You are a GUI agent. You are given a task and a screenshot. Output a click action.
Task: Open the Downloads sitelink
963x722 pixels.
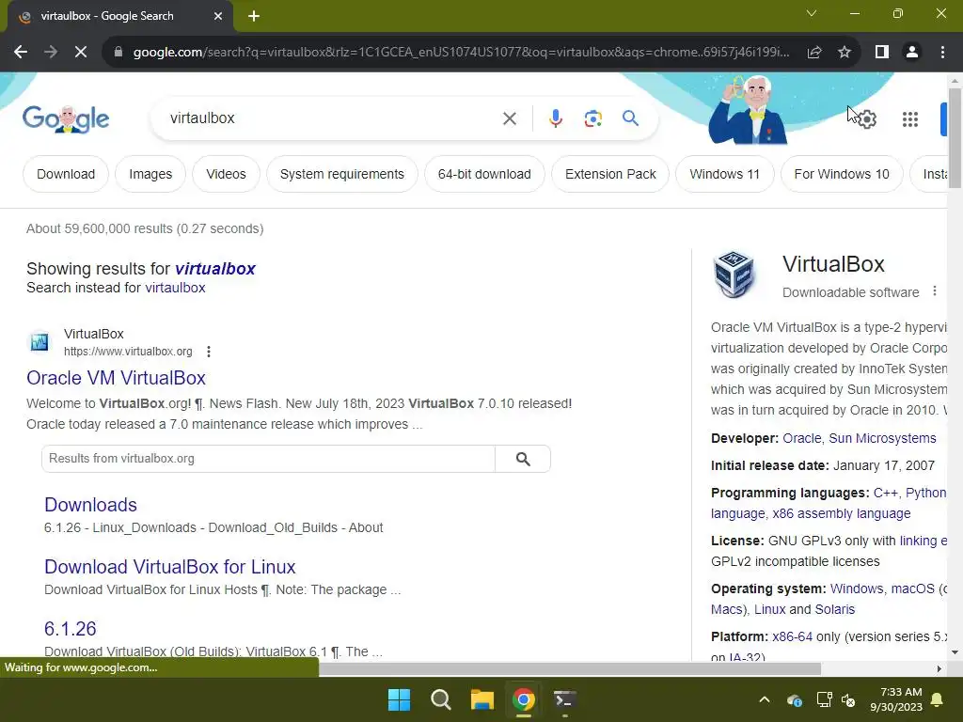pos(91,505)
